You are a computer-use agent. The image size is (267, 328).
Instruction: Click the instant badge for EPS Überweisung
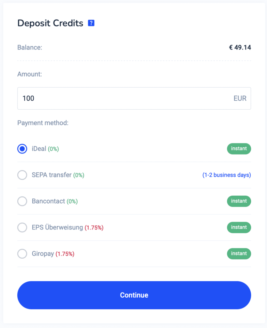coord(239,227)
